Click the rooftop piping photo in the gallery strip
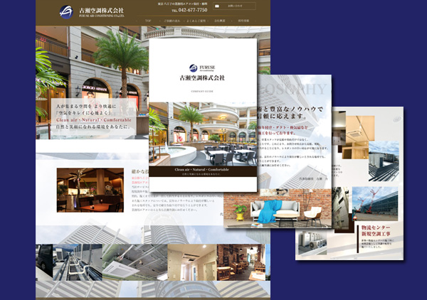 [78, 262]
